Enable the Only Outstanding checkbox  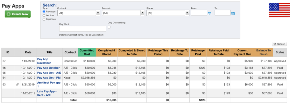click(109, 27)
